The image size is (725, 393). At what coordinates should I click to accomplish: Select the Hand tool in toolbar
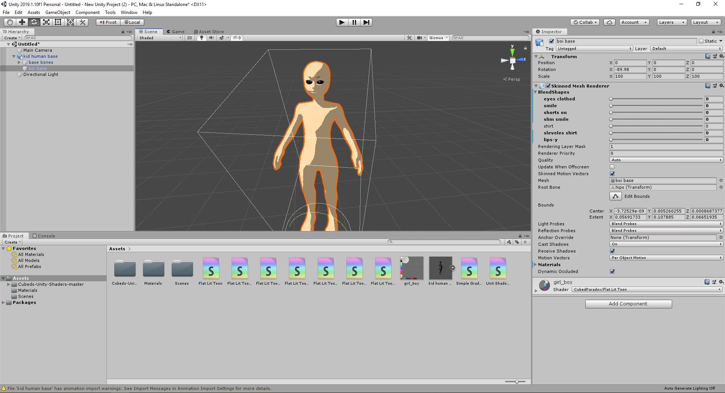tap(10, 22)
